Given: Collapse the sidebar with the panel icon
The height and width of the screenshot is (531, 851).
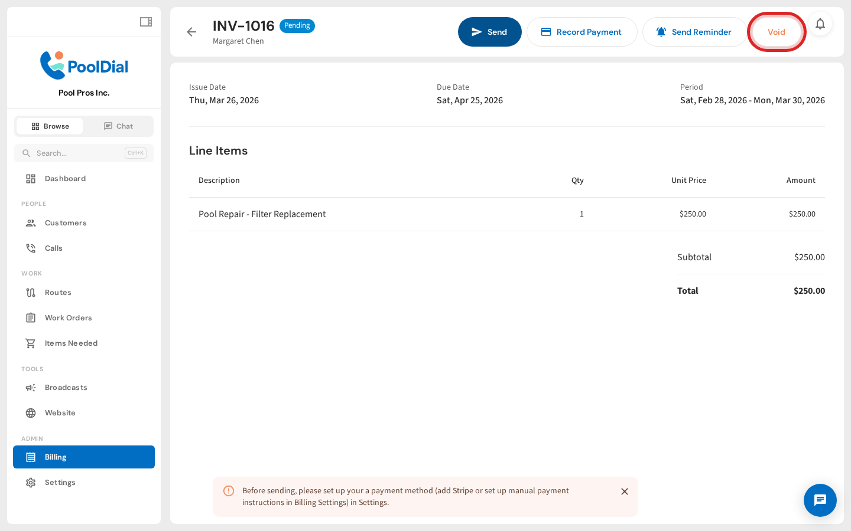Looking at the screenshot, I should point(145,22).
